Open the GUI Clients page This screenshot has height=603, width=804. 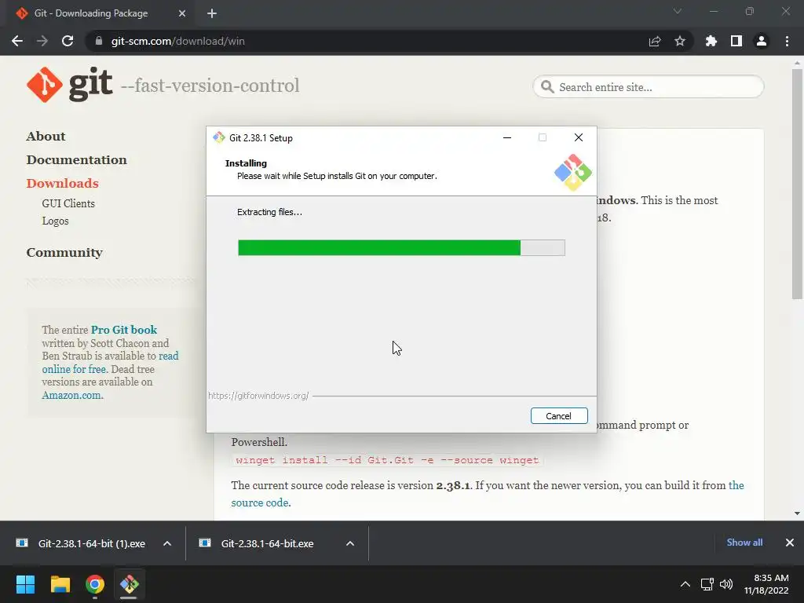click(68, 203)
